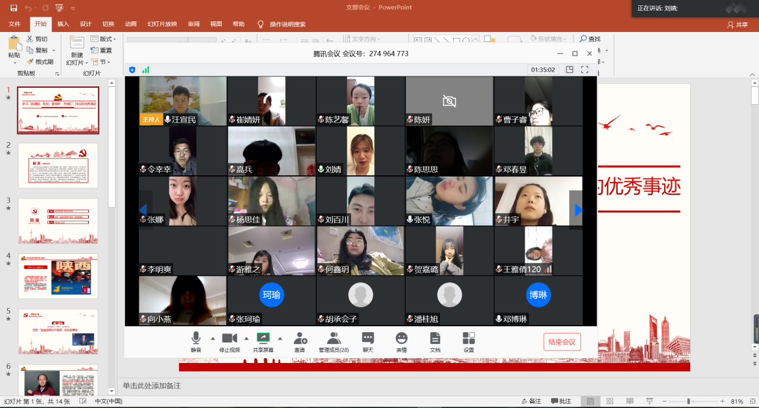759x408 pixels.
Task: Click the green network signal icon
Action: 145,69
